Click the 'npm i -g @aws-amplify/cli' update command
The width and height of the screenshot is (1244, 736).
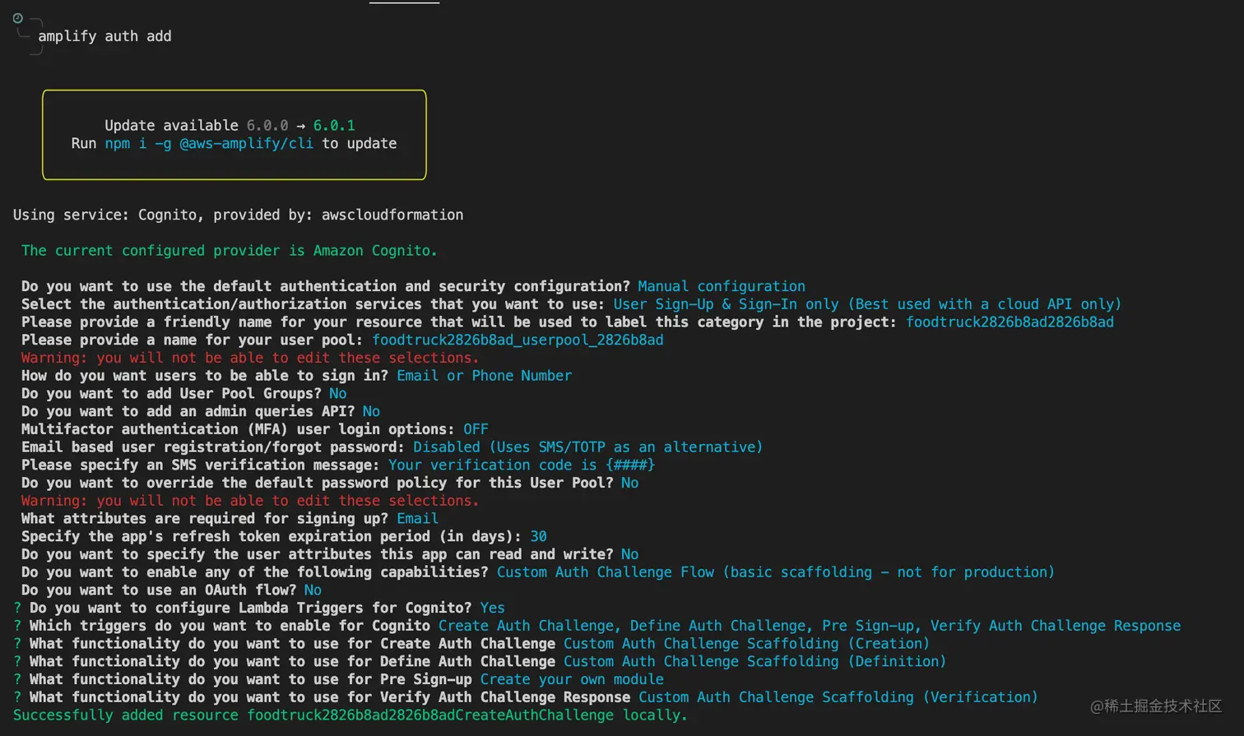(x=209, y=143)
